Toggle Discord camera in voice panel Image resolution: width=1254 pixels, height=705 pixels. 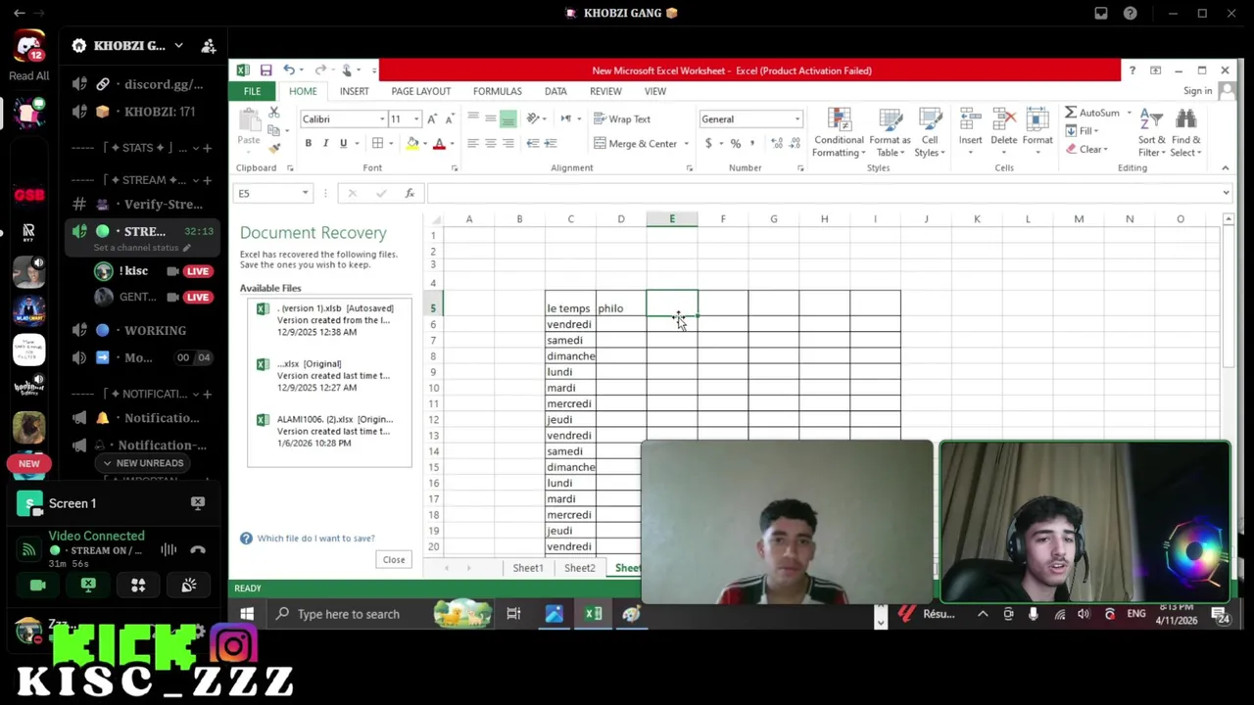[37, 586]
